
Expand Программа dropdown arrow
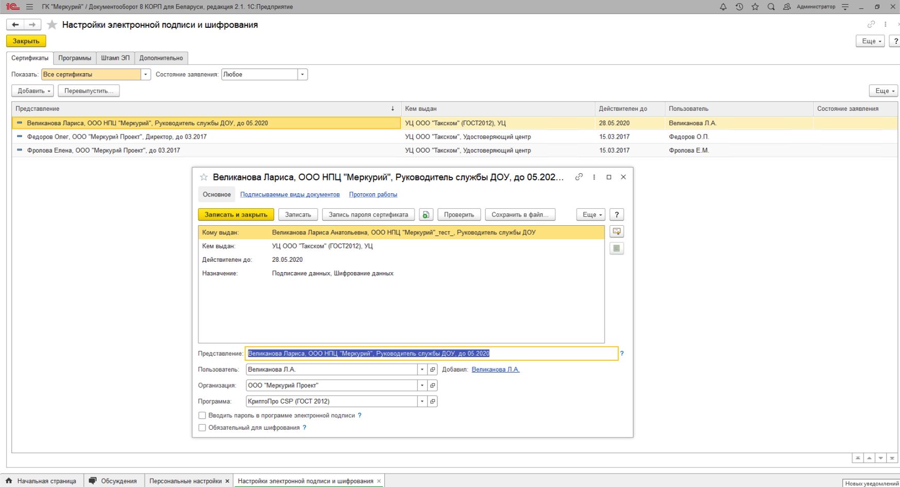coord(422,401)
